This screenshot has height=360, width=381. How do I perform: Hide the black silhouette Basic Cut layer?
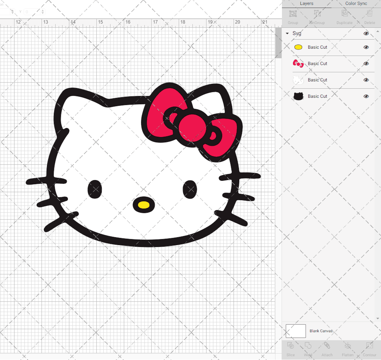coord(366,96)
